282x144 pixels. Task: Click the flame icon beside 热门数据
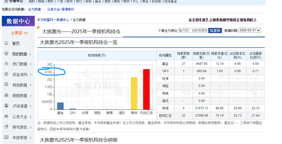6,63
